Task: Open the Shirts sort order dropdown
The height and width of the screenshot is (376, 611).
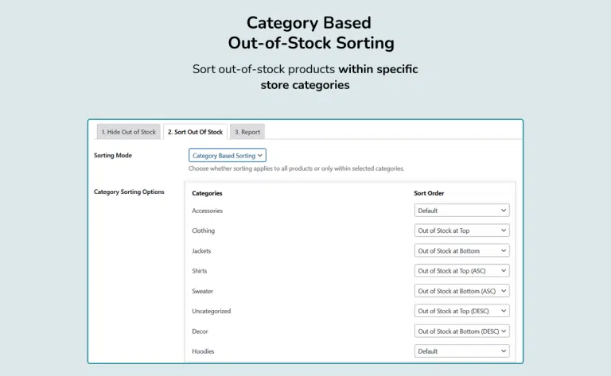Action: 461,271
